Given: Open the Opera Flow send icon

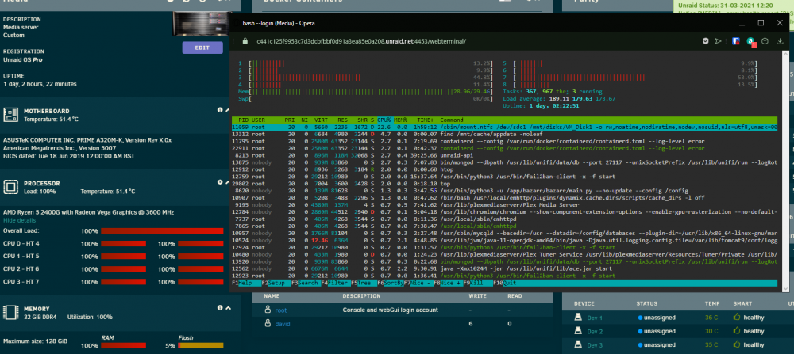Looking at the screenshot, I should (x=718, y=41).
